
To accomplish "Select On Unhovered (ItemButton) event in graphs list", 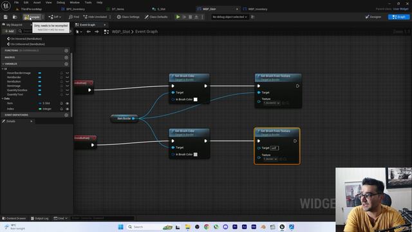I will (28, 44).
